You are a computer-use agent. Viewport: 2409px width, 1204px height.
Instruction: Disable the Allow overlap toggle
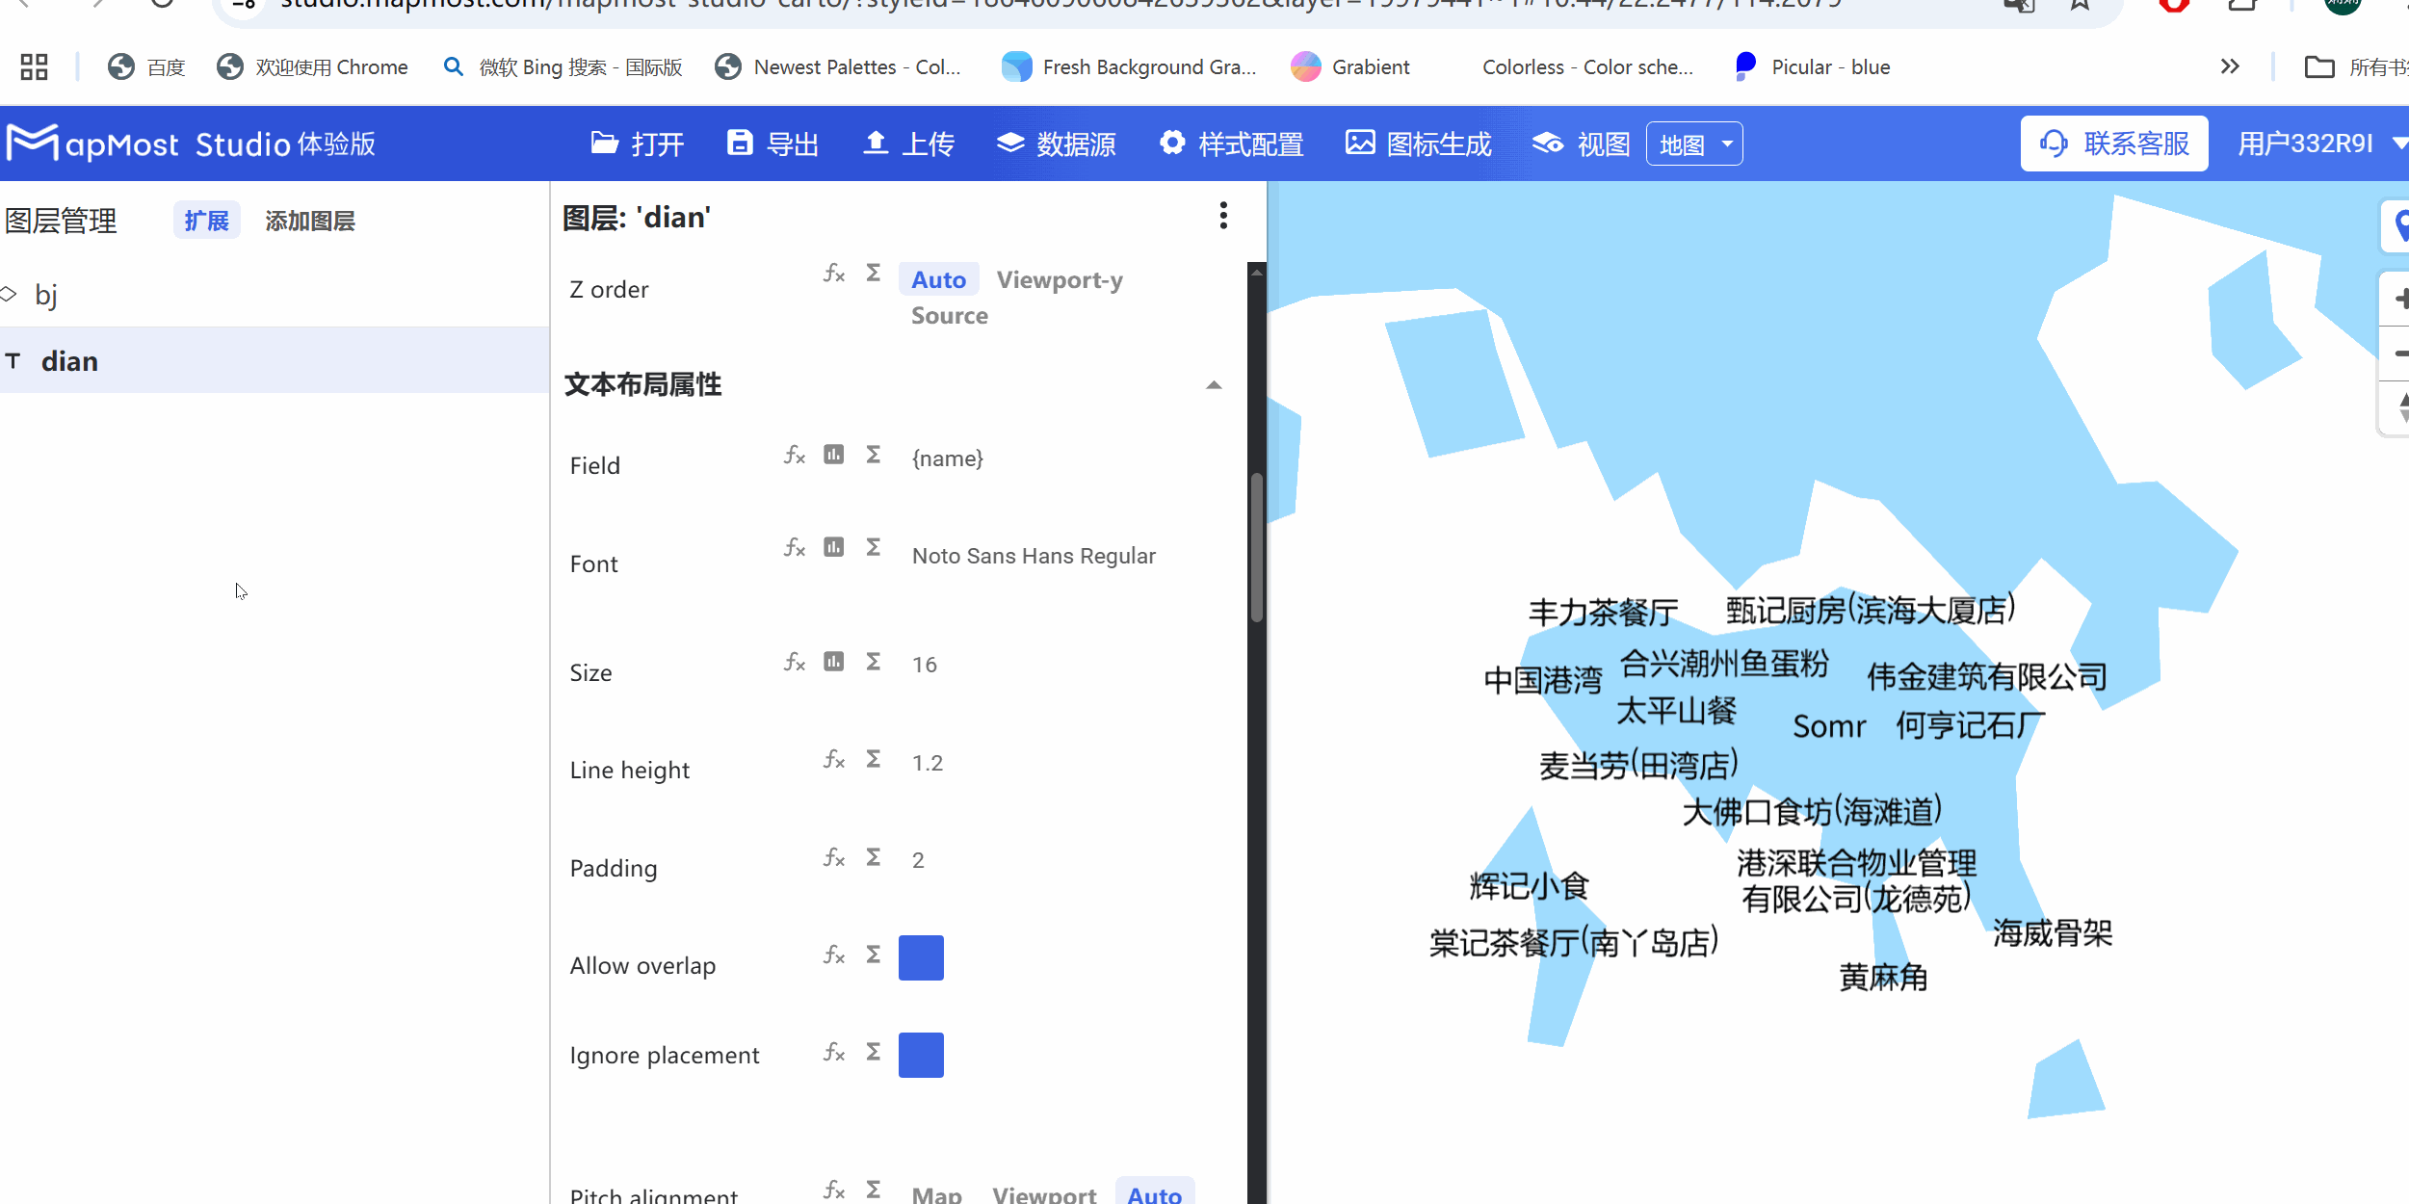pos(921,957)
